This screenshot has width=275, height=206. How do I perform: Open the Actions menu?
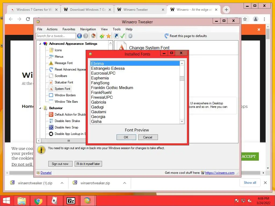tap(52, 29)
